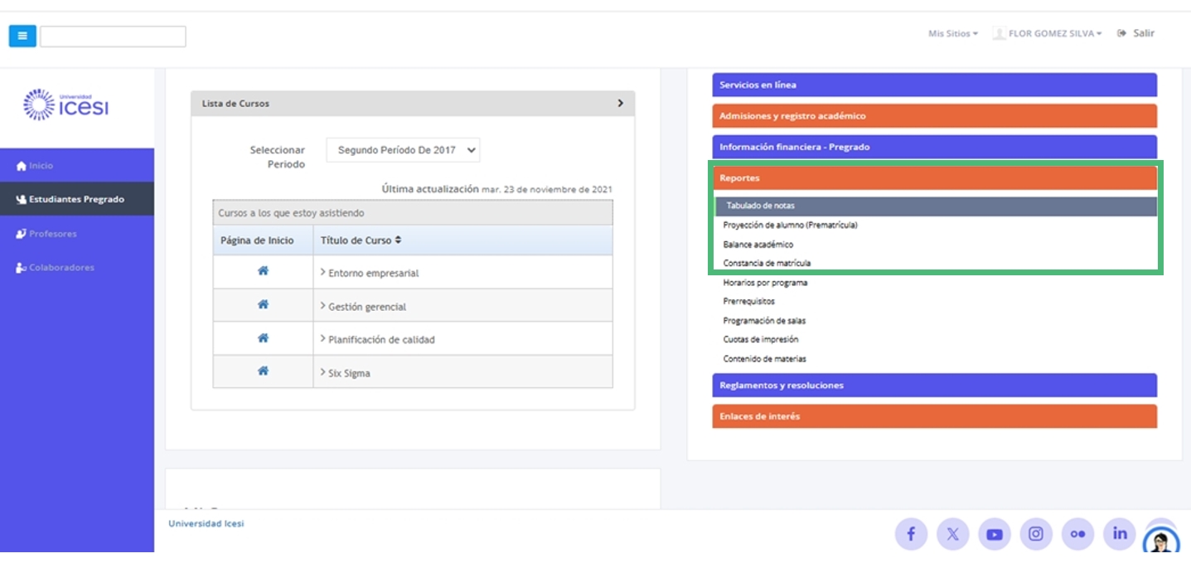Screen dimensions: 1191x568
Task: Collapse the Lista de Cursos panel arrow
Action: click(x=620, y=104)
